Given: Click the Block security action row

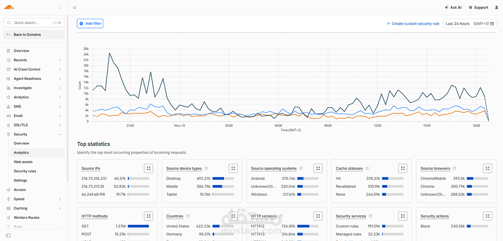Looking at the screenshot, I should [454, 226].
